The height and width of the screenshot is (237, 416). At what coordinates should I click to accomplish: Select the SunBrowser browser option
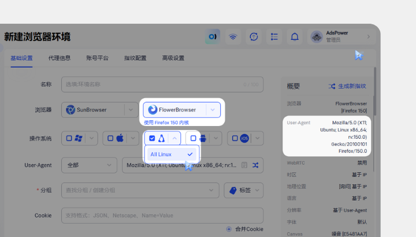93,110
